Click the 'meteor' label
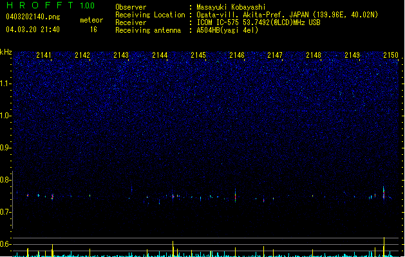 click(x=91, y=20)
